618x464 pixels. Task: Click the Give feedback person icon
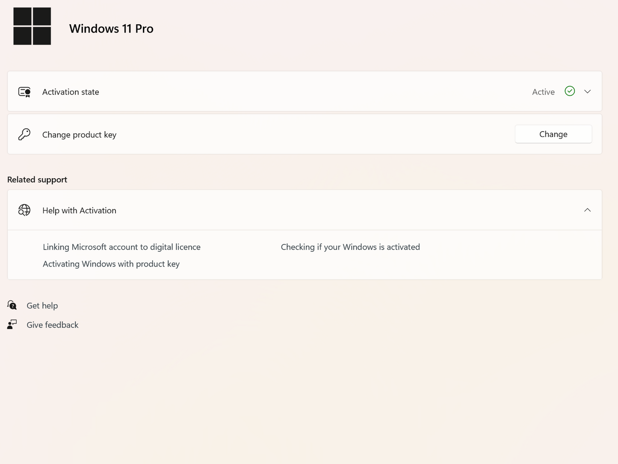(12, 325)
